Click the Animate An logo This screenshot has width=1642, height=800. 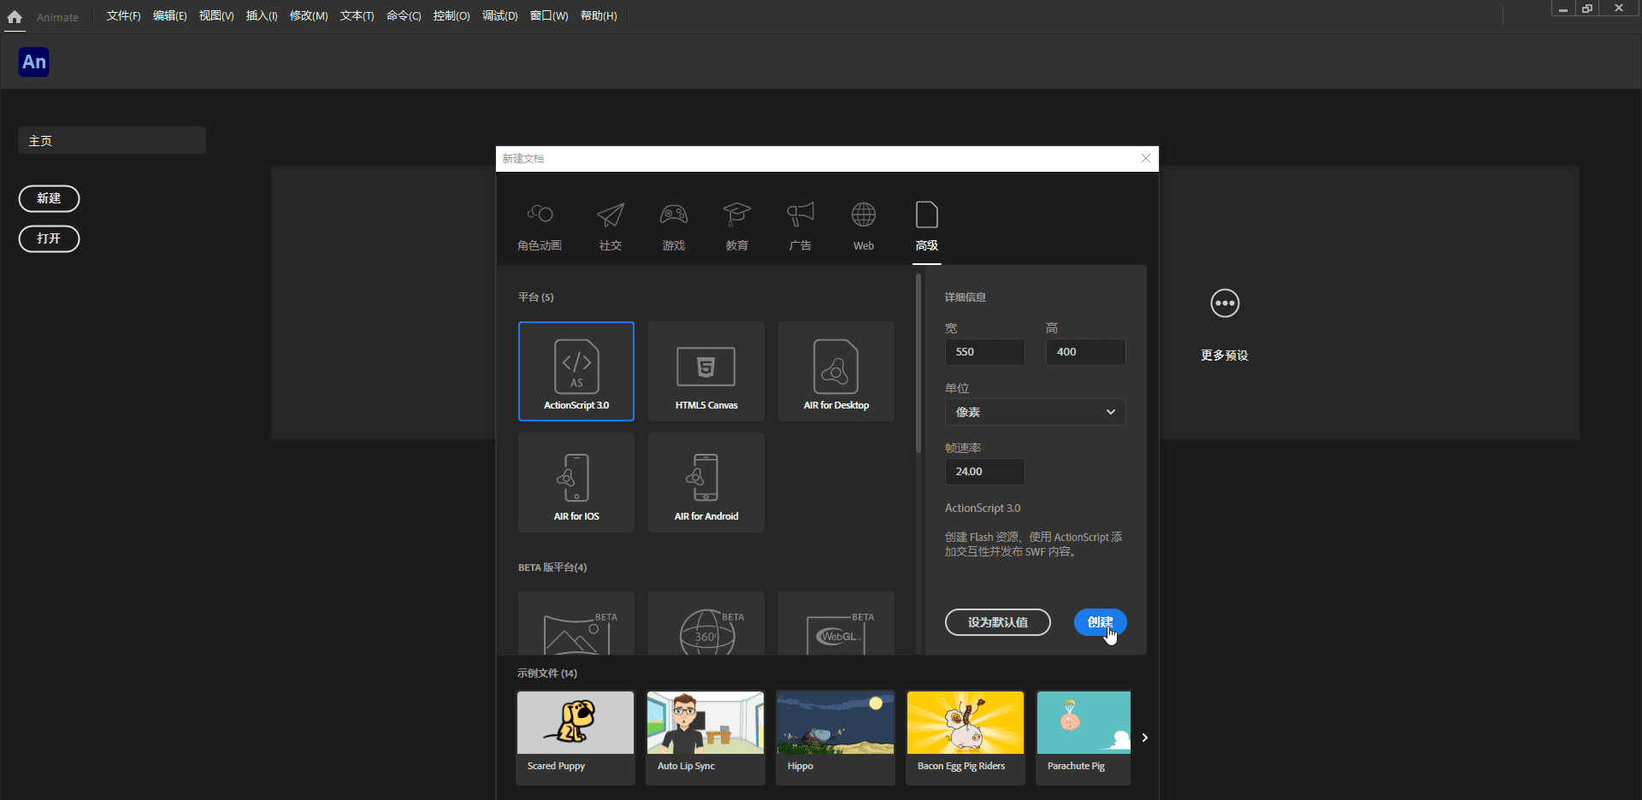coord(34,62)
